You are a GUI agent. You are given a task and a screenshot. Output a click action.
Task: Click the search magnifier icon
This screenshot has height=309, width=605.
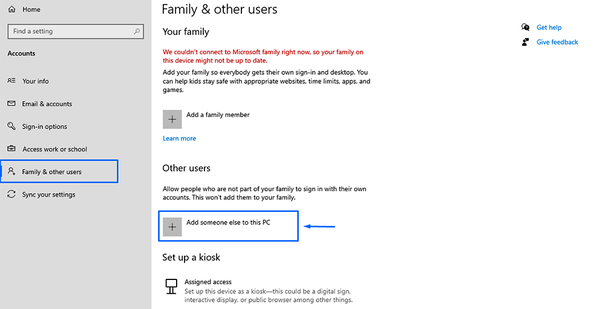[137, 31]
